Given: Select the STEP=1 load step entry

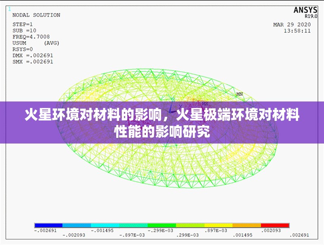Looking at the screenshot, I should click(x=22, y=23).
